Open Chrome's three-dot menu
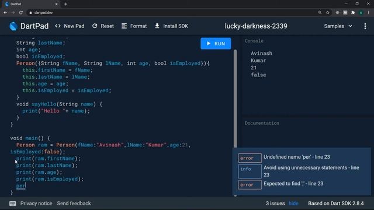Image resolution: width=374 pixels, height=210 pixels. point(369,13)
